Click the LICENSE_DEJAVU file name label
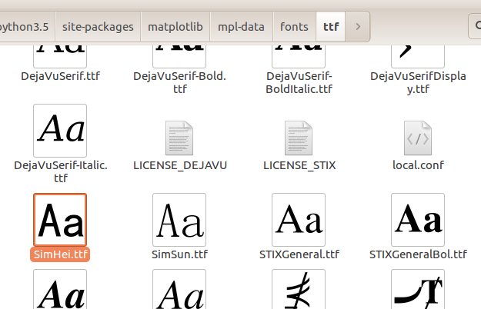Viewport: 481px width, 309px height. coord(180,165)
